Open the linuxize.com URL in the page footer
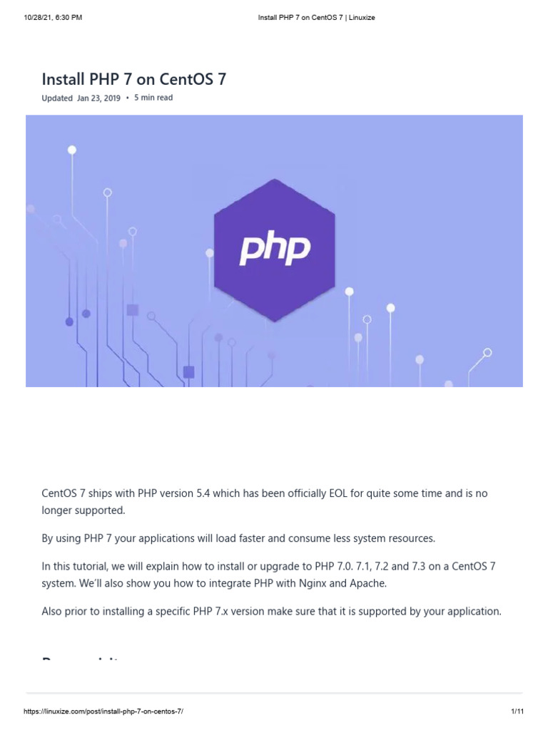Screen dimensions: 548x730 (108, 711)
